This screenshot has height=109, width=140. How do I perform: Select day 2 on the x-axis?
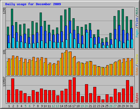13,106
